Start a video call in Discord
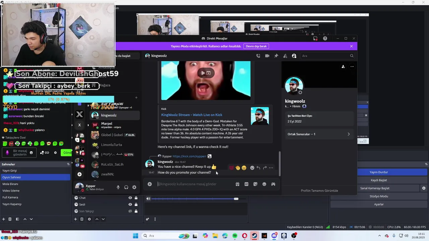This screenshot has width=429, height=241. (267, 56)
